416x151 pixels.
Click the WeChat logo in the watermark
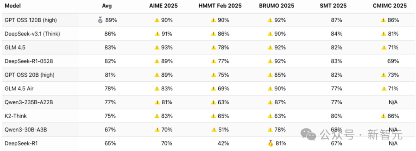(x=309, y=135)
